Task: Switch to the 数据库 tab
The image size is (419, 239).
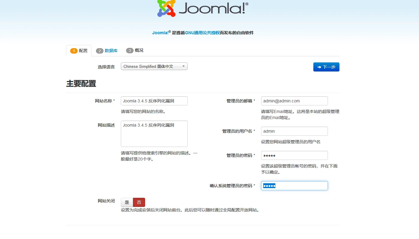Action: 111,51
